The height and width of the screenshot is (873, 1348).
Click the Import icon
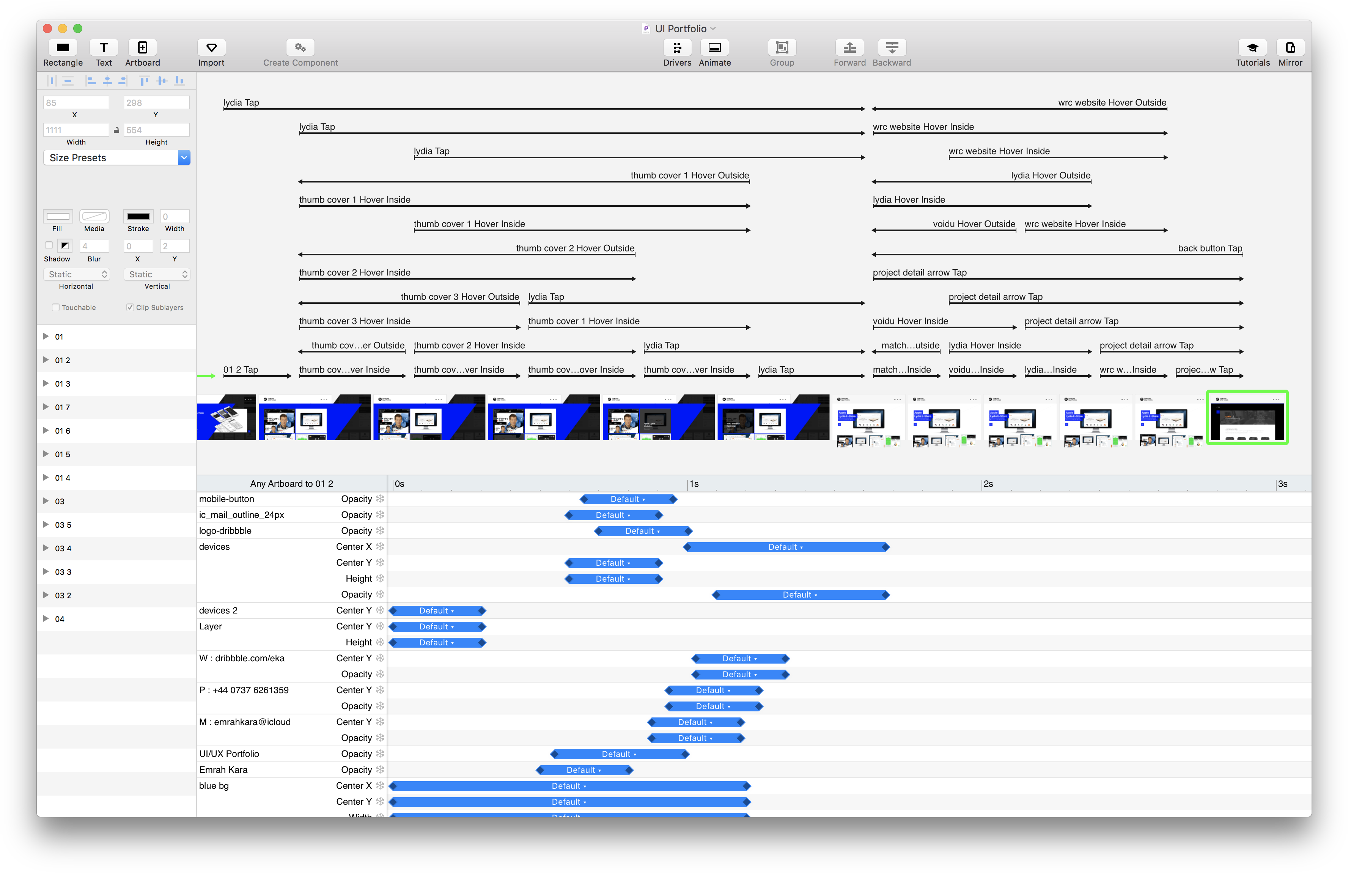pos(211,47)
